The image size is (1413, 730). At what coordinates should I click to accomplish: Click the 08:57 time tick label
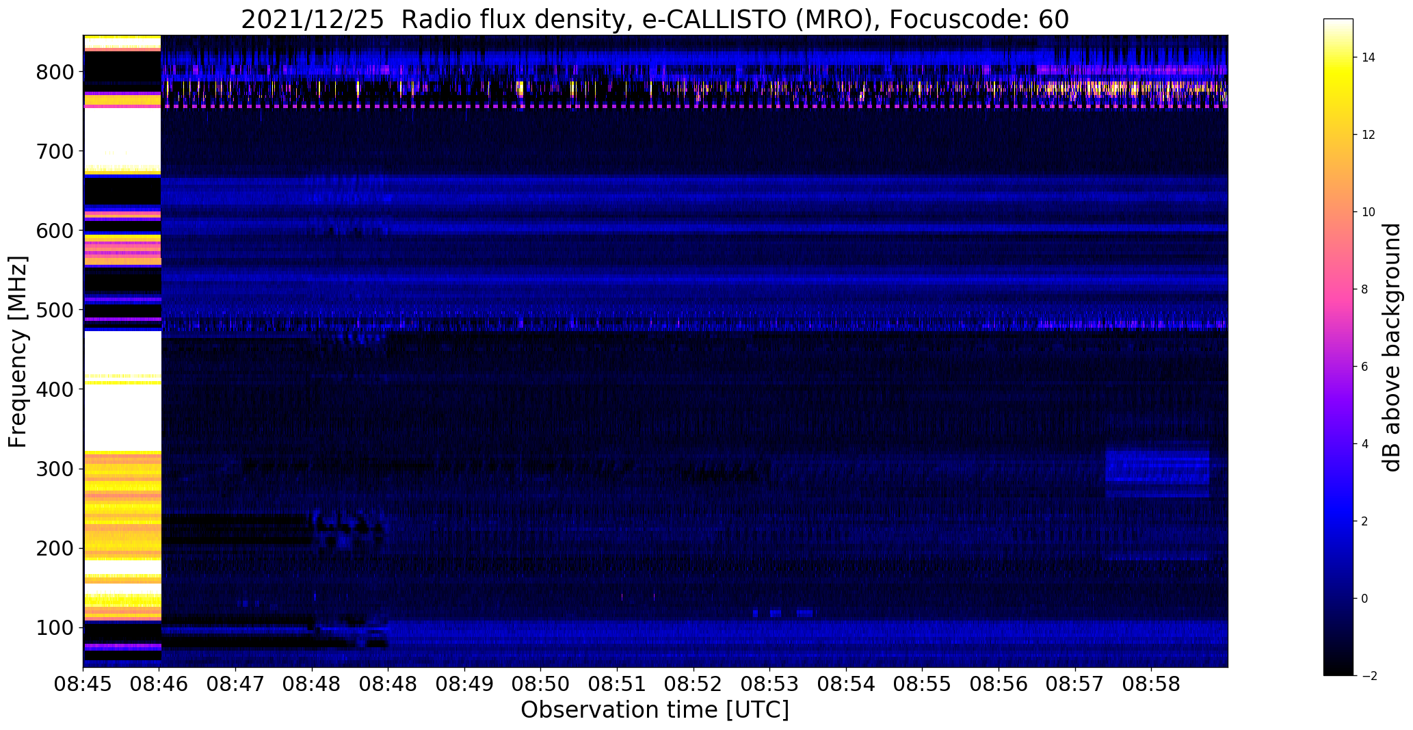coord(1075,685)
